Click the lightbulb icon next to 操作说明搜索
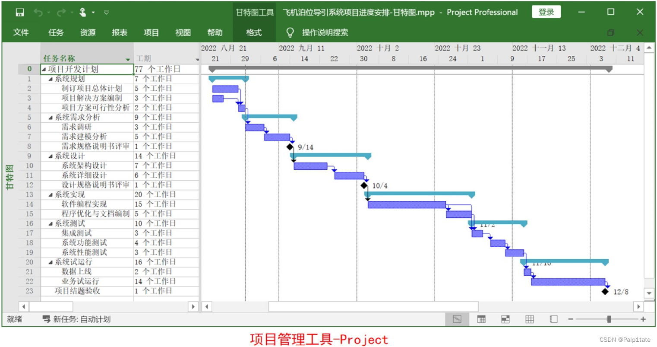Screen dimensions: 657x347 coord(290,32)
